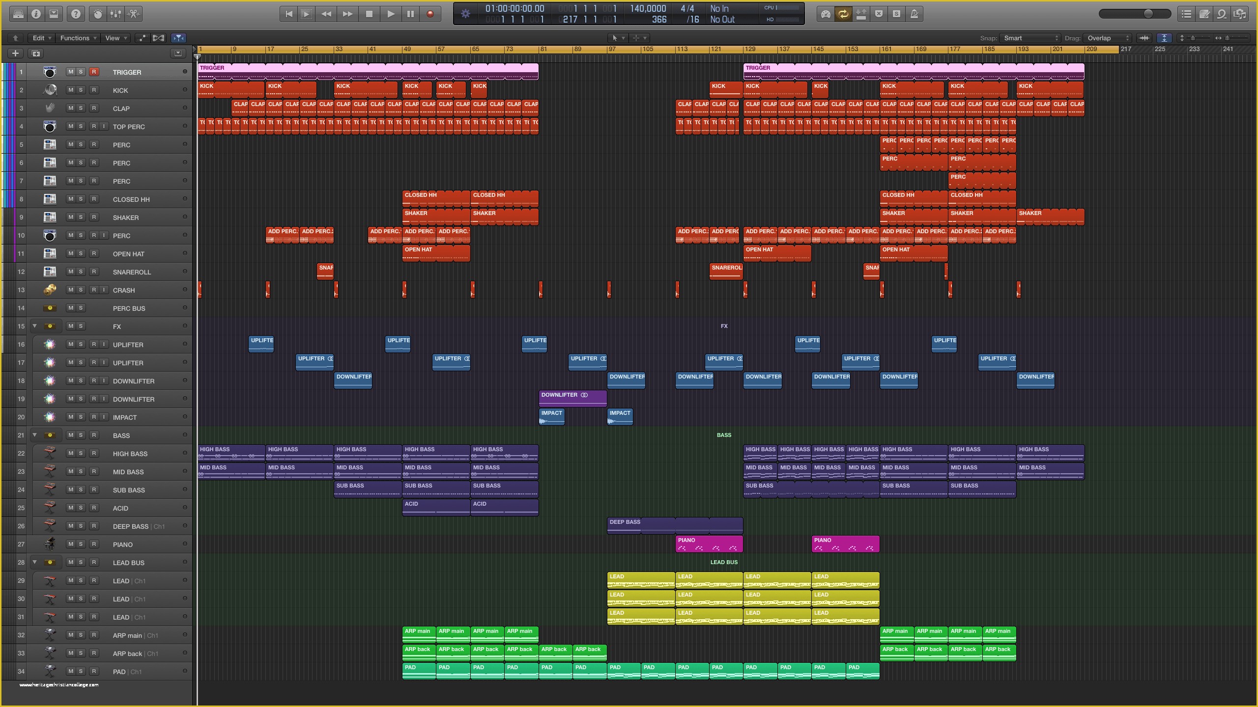Toggle the global Solo S button
The width and height of the screenshot is (1258, 707).
[x=896, y=14]
